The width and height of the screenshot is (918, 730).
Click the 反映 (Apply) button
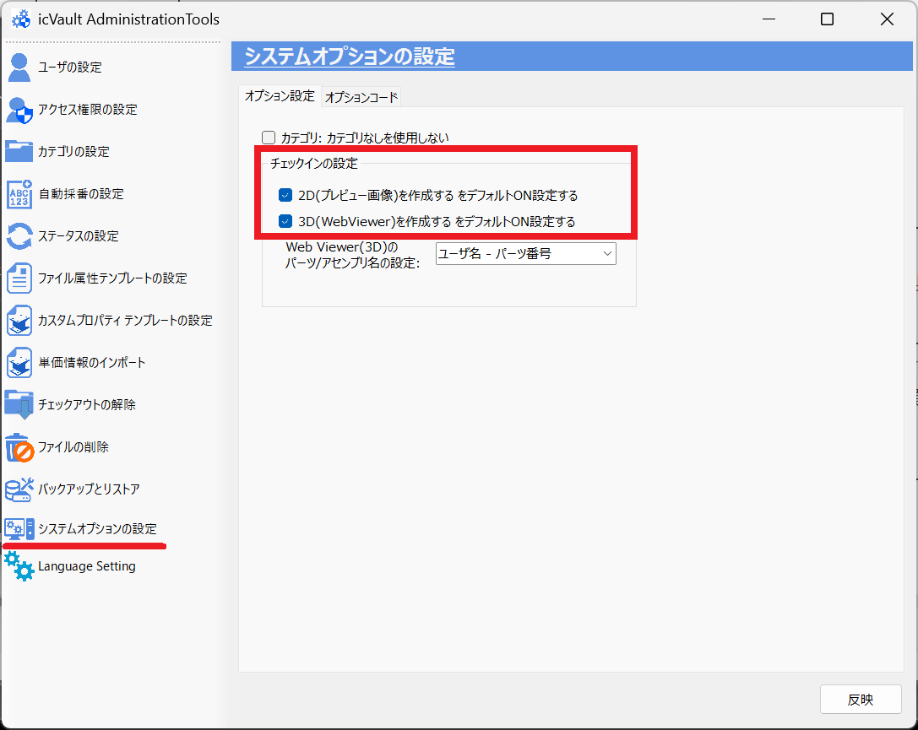(x=861, y=699)
